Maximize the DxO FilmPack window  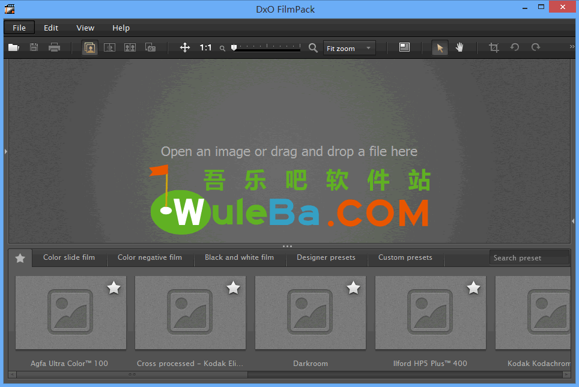pyautogui.click(x=541, y=7)
